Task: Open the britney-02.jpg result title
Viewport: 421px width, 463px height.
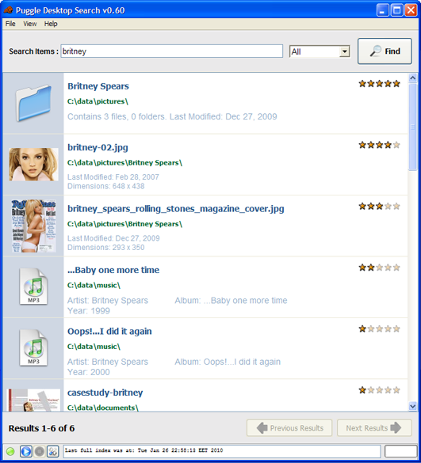Action: tap(98, 147)
